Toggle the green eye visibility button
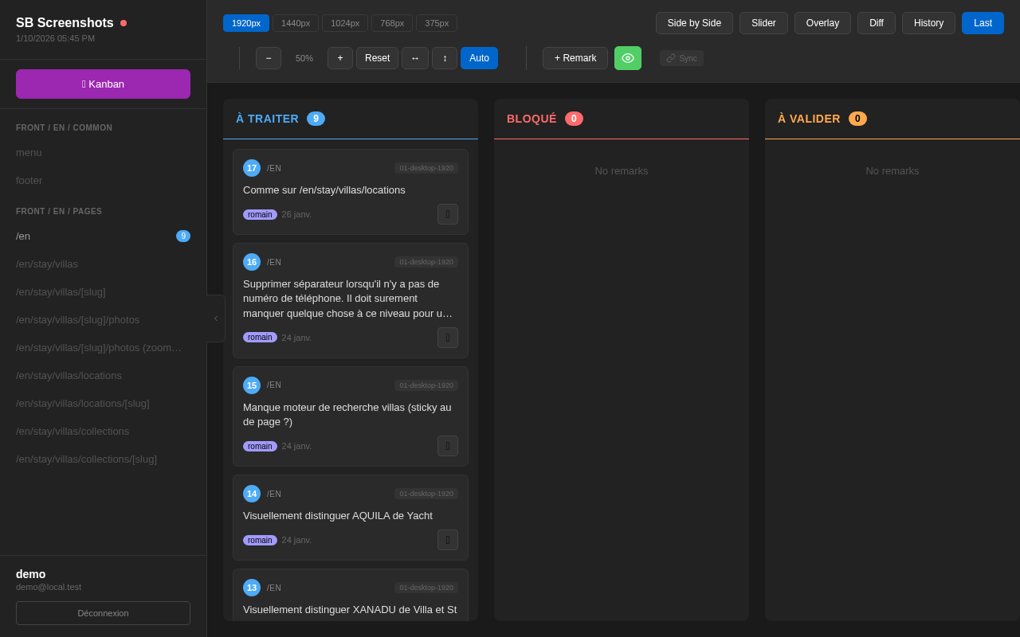Image resolution: width=1020 pixels, height=637 pixels. [x=628, y=58]
